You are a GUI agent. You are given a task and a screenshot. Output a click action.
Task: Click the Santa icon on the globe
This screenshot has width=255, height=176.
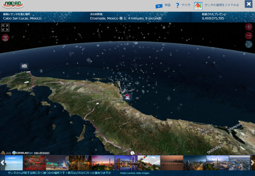(127, 97)
